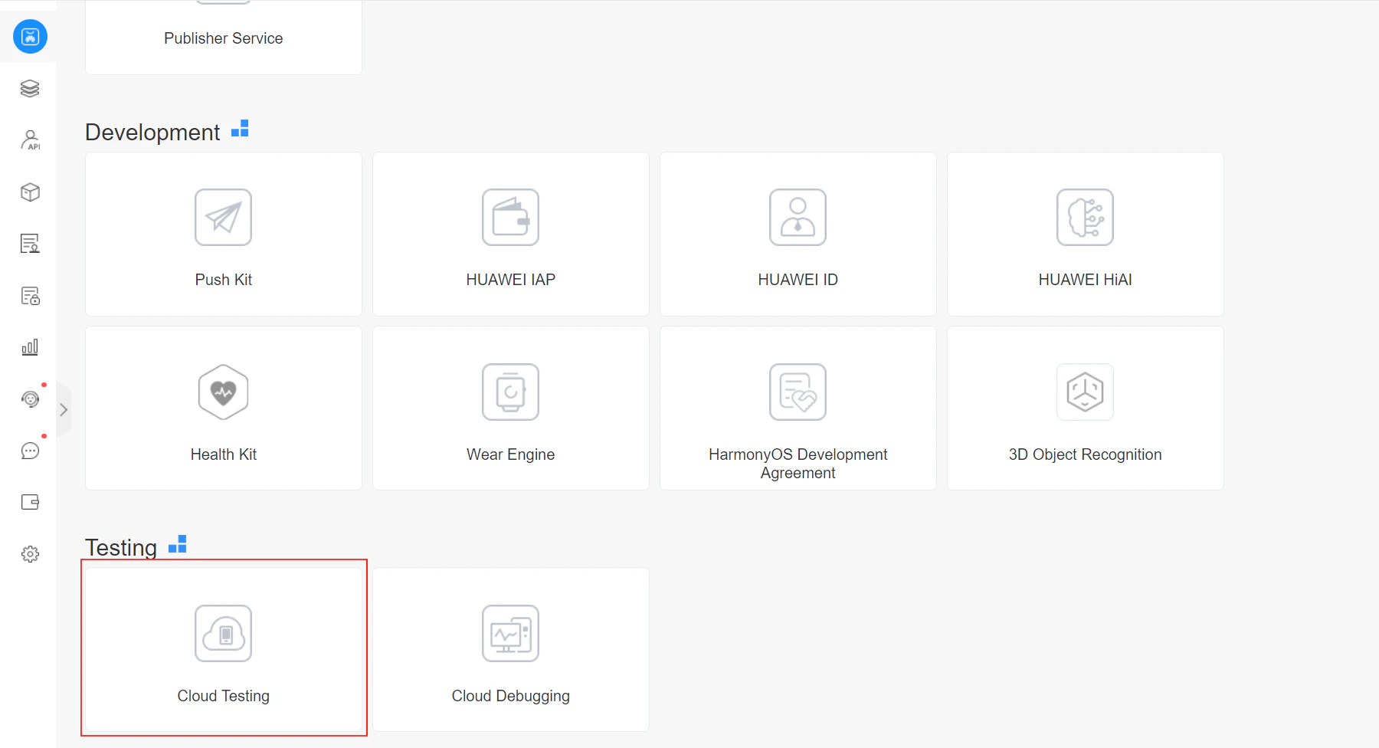
Task: Open the Cloud Debugging monitor icon
Action: [510, 633]
